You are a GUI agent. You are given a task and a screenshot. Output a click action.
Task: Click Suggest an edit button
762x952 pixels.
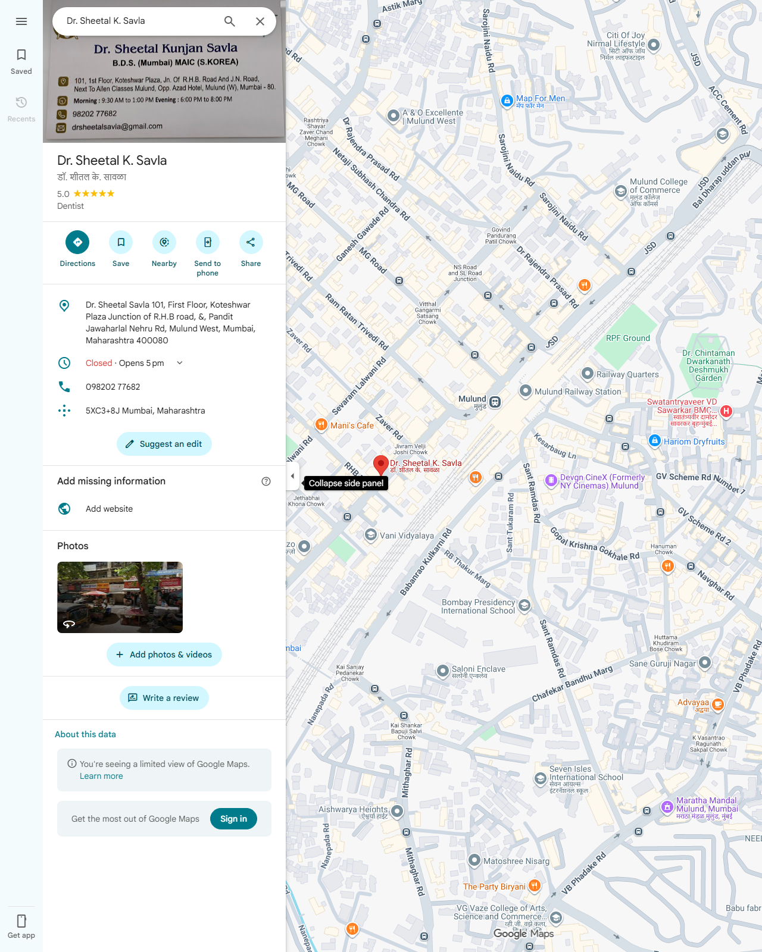(x=164, y=444)
